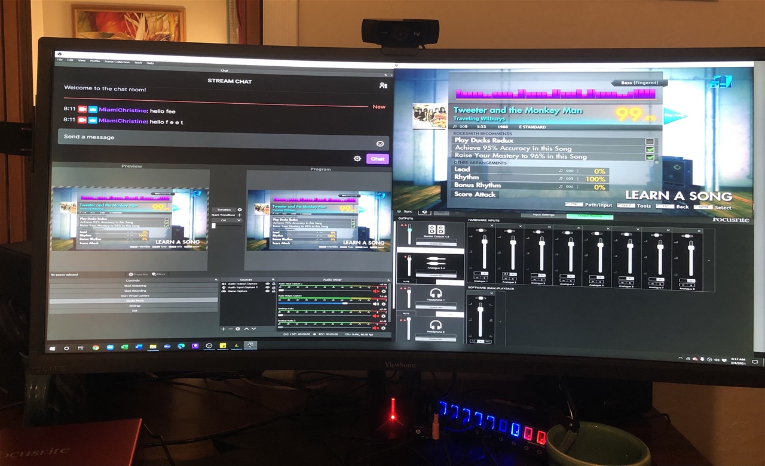
Task: Open gear for Audio Output Capture mixer
Action: pos(384,304)
